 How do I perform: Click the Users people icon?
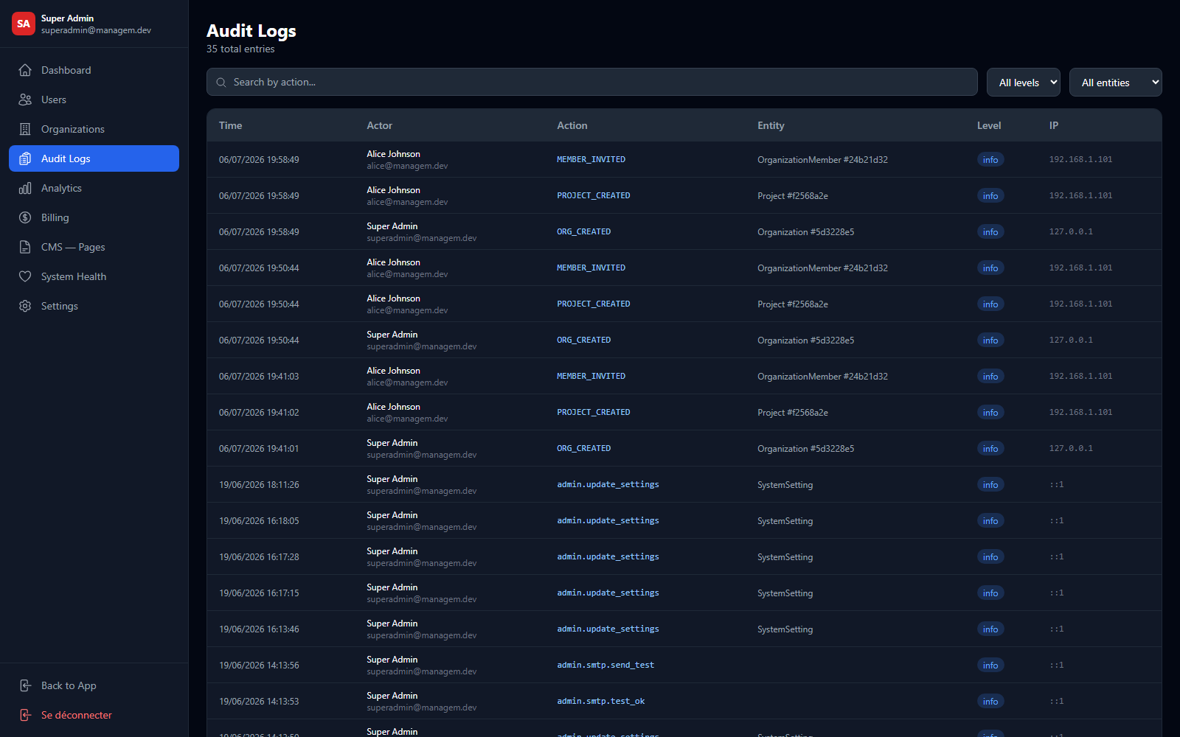(25, 99)
